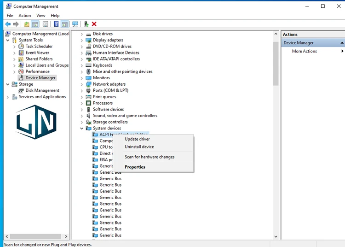Click the device list vertical scrollbar down arrow
The height and width of the screenshot is (247, 345).
click(x=276, y=236)
